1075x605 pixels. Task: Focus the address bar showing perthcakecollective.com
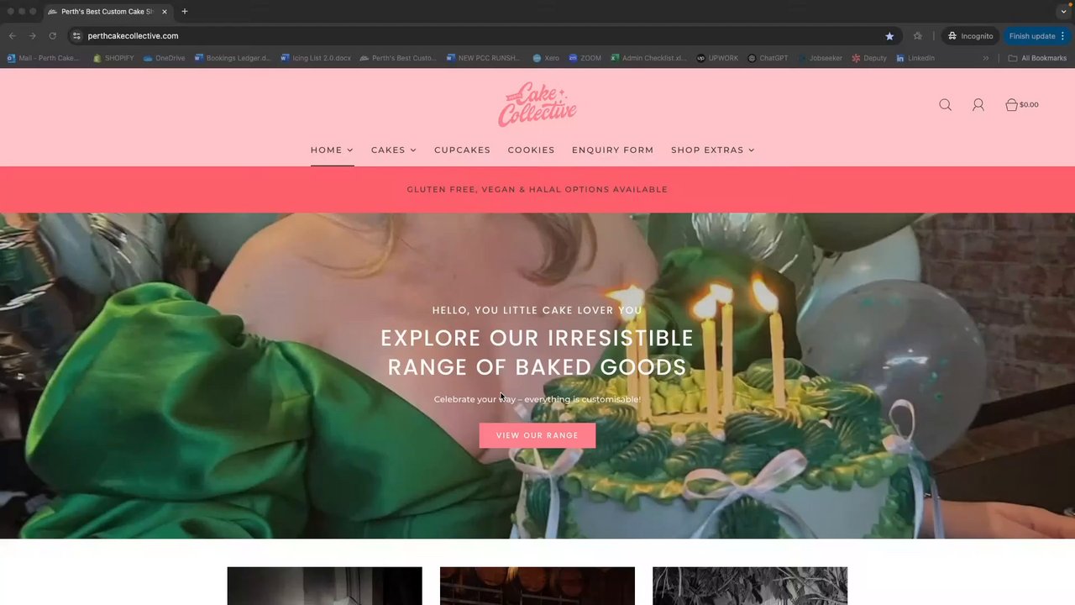[x=479, y=36]
